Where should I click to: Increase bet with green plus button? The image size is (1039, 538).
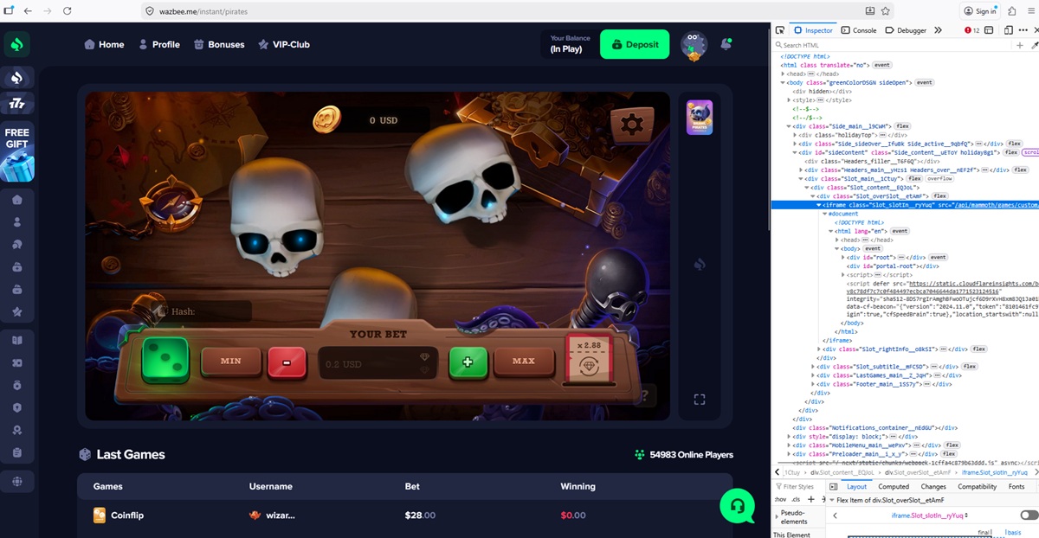[x=468, y=362]
